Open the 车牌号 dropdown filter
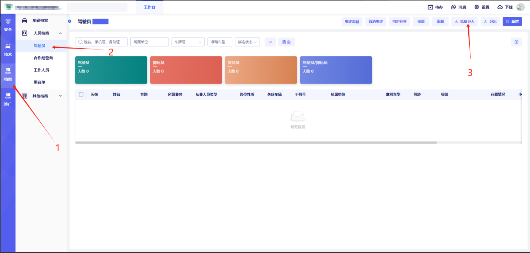Viewport: 530px width, 253px height. (188, 42)
